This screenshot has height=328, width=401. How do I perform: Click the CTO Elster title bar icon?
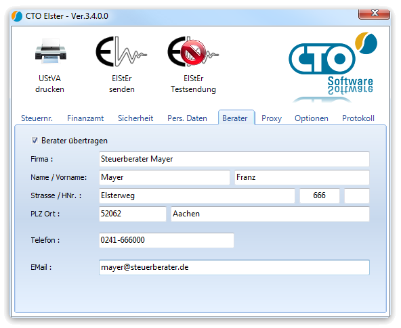tap(17, 16)
